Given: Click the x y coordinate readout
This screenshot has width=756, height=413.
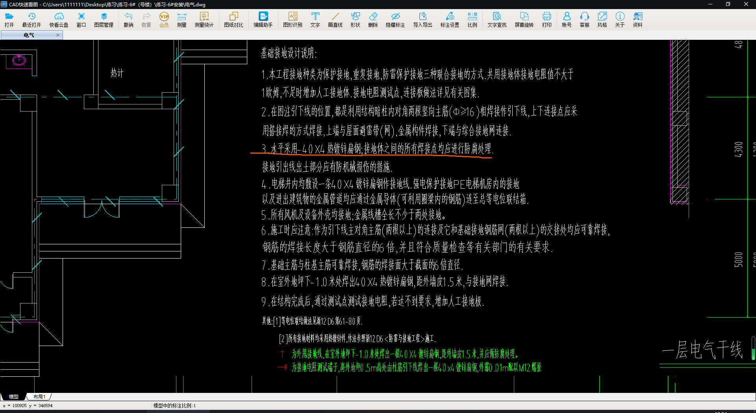Looking at the screenshot, I should click(x=28, y=406).
